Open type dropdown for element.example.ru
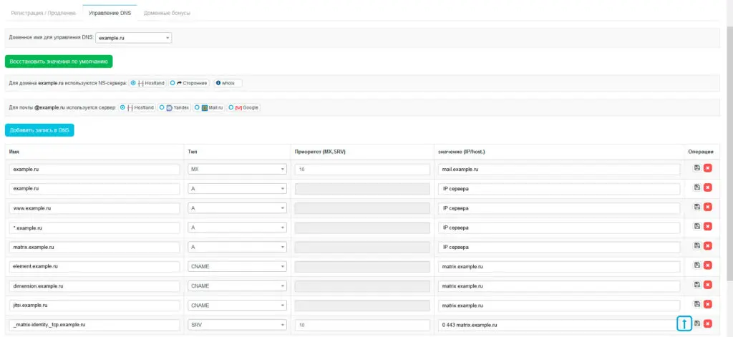733x337 pixels. (x=237, y=267)
